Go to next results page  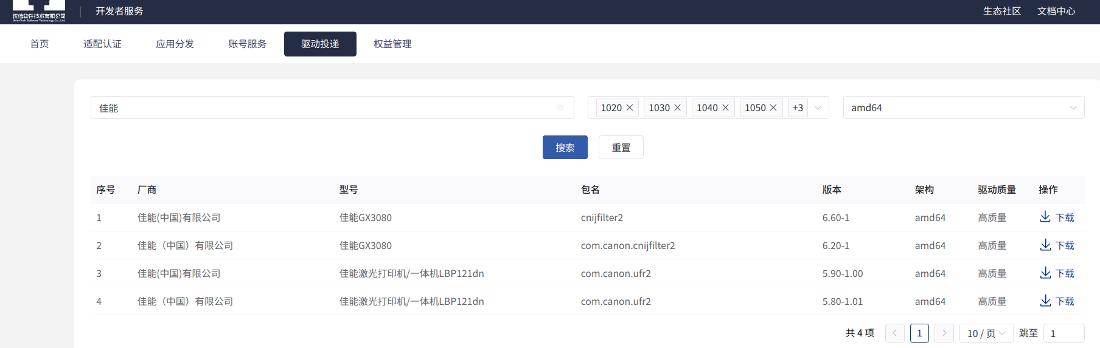pos(944,333)
